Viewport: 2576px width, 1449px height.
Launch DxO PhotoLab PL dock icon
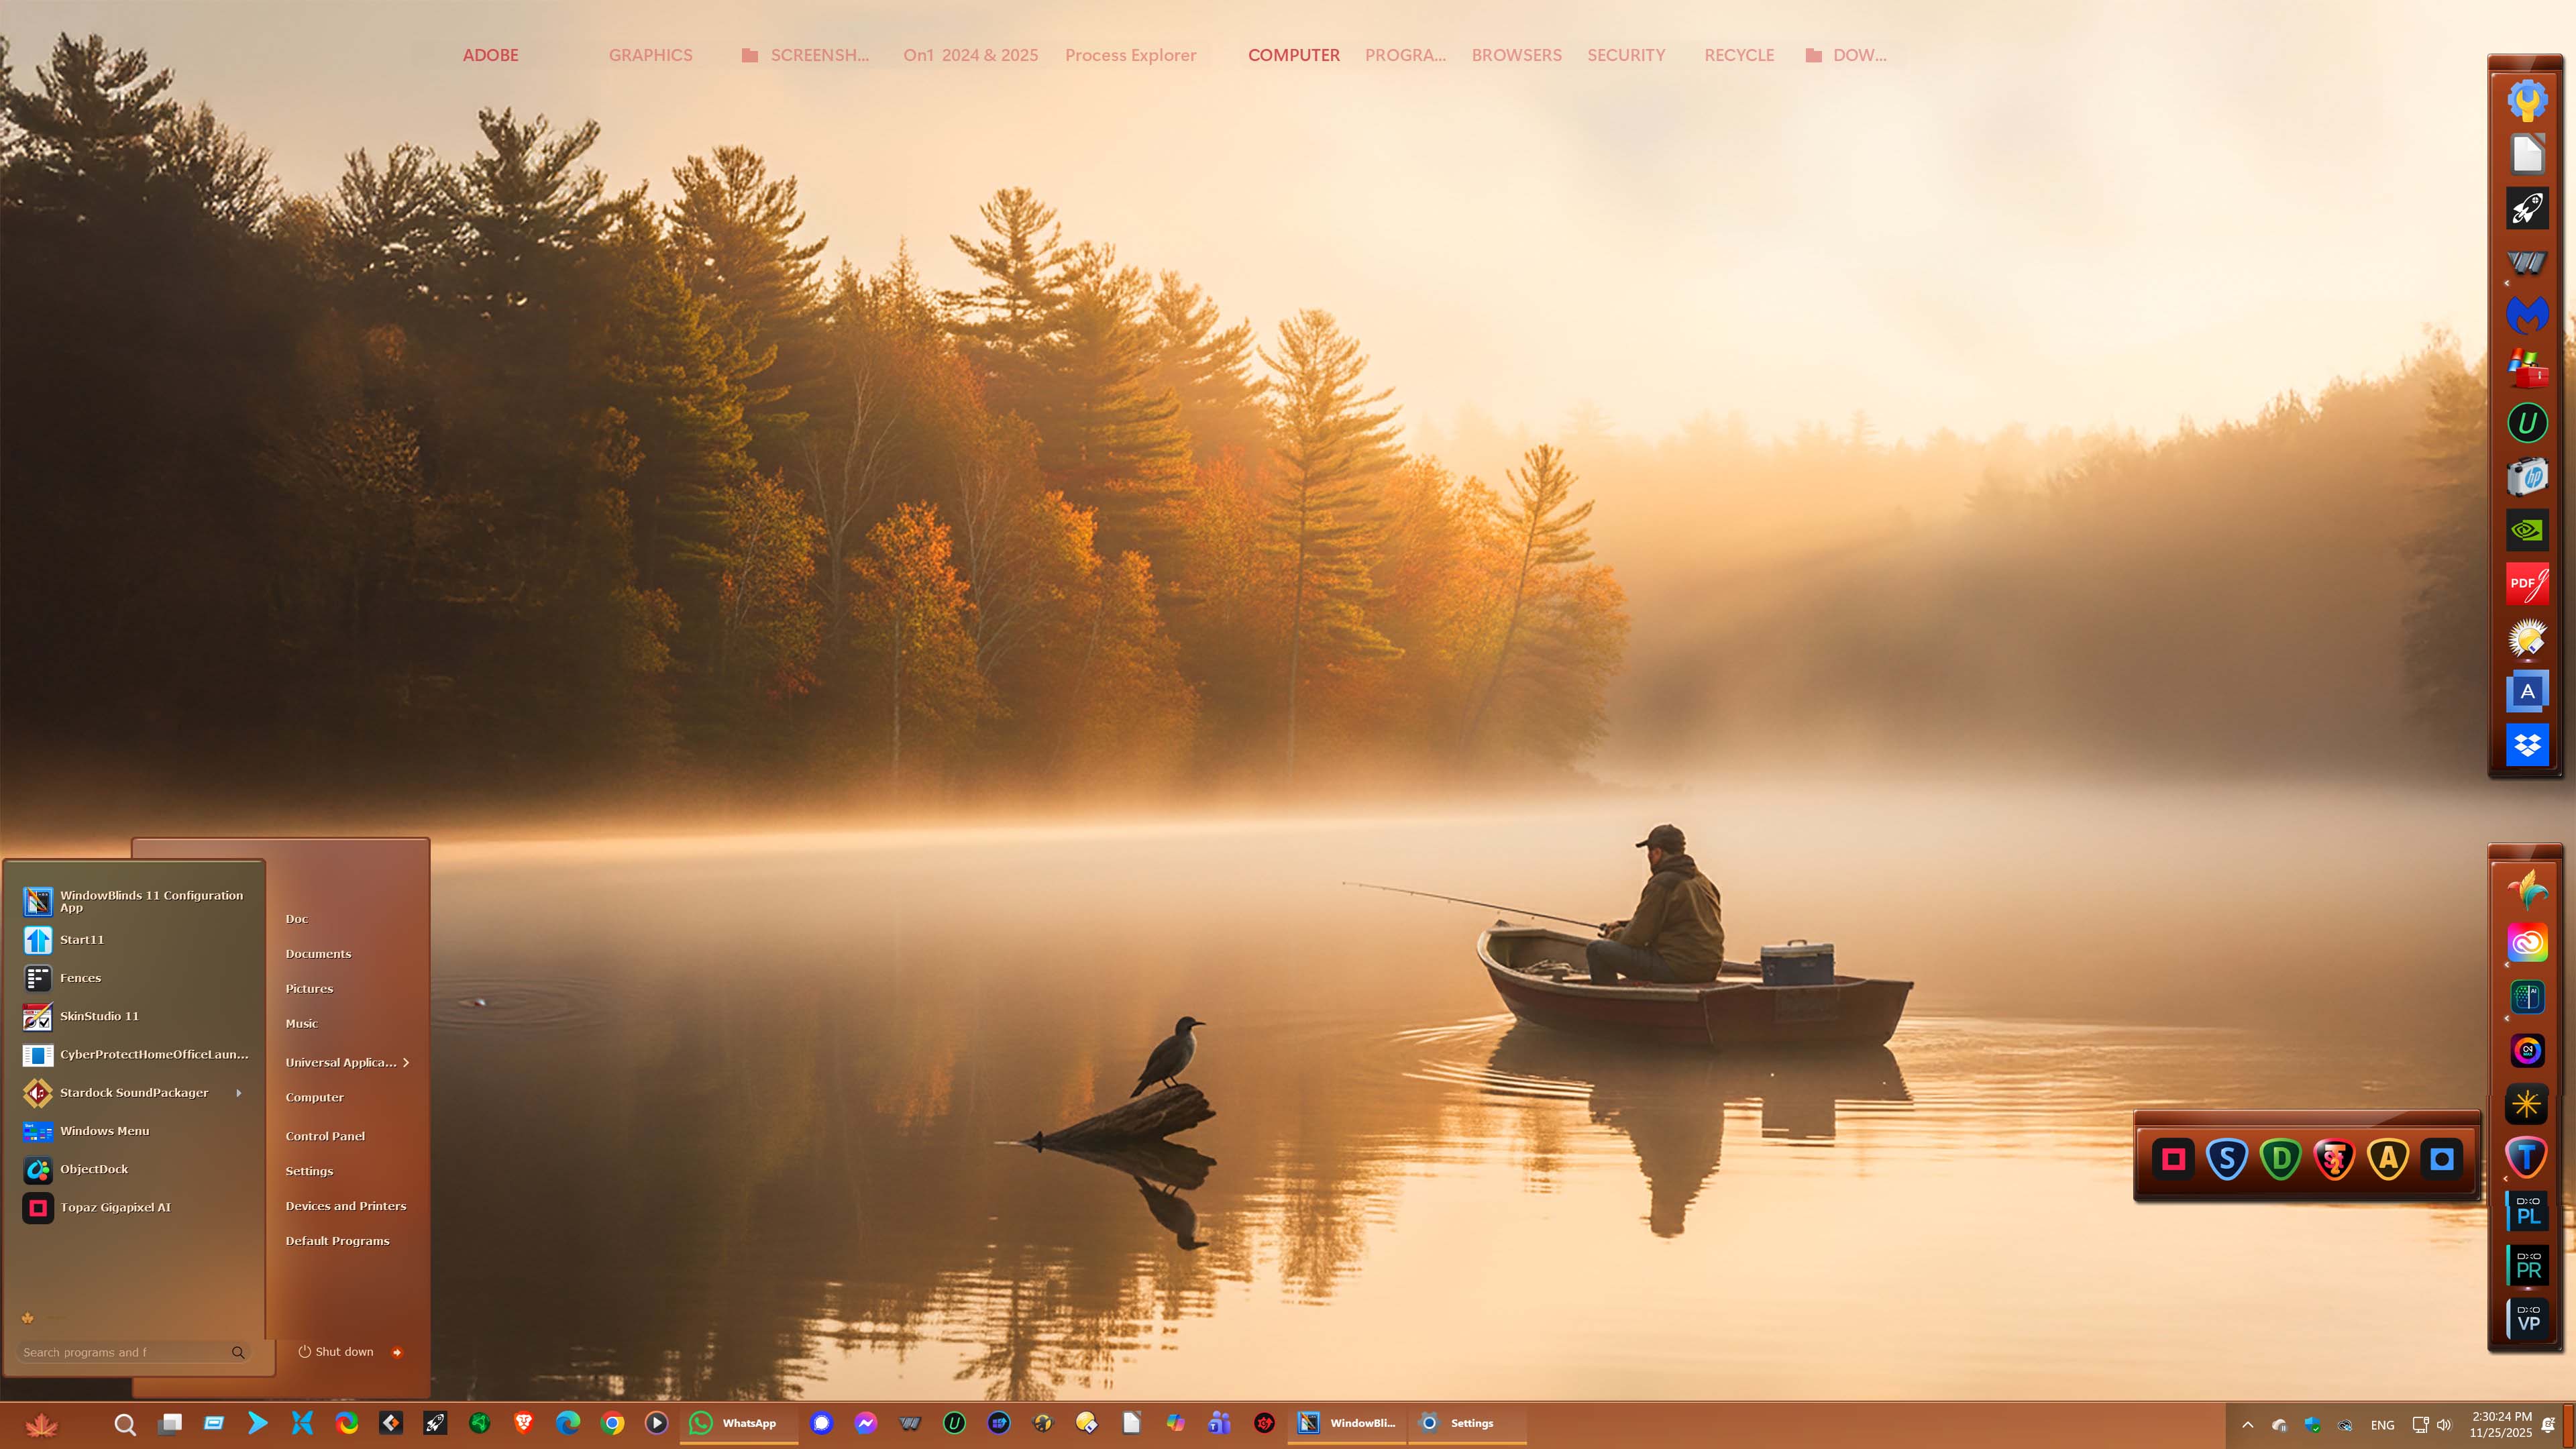(x=2527, y=1211)
